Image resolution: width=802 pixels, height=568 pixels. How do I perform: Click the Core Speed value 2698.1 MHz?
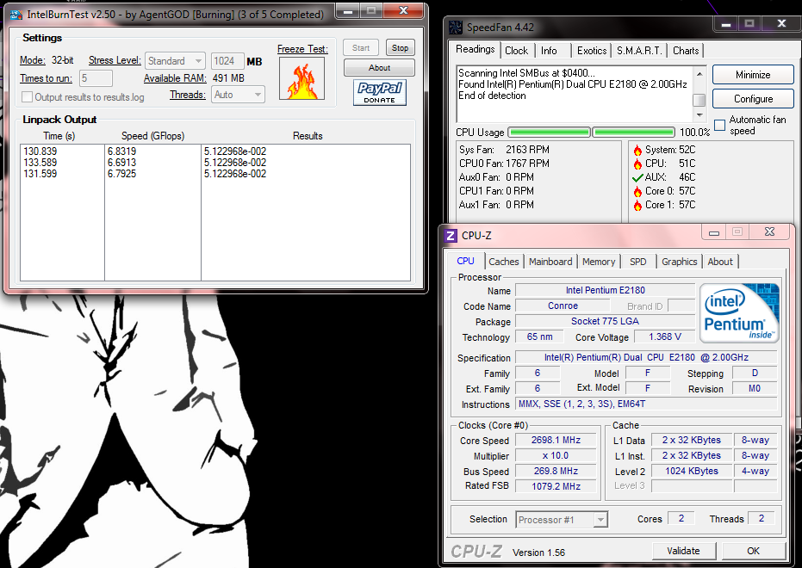556,440
